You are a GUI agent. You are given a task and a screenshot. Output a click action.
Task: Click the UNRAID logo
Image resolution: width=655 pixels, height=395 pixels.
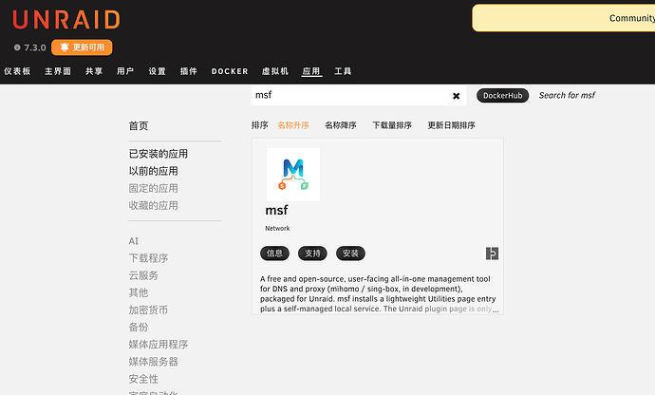coord(66,20)
